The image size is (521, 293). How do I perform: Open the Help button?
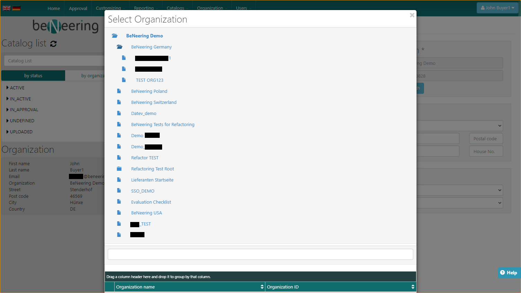pyautogui.click(x=509, y=273)
